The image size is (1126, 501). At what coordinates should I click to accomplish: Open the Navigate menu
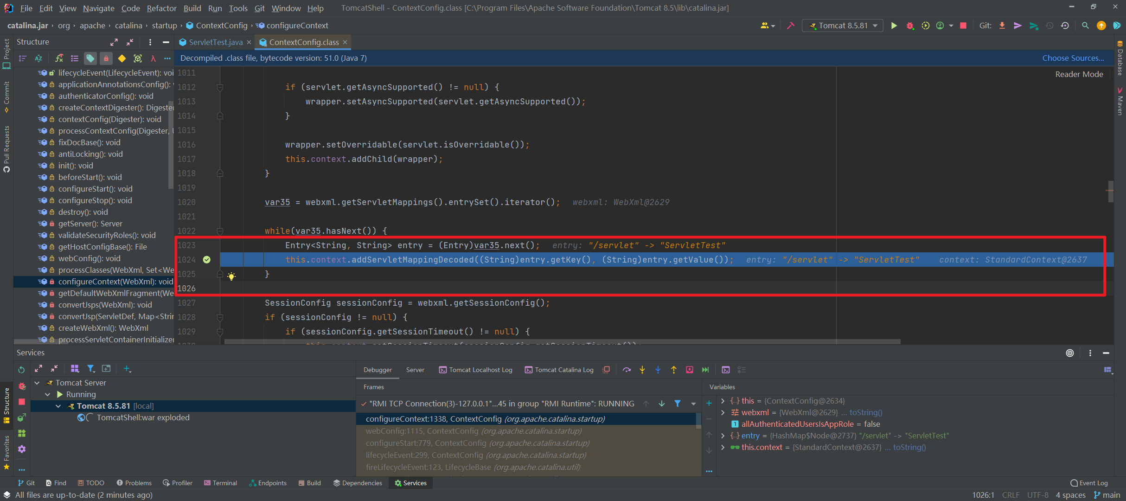tap(98, 8)
